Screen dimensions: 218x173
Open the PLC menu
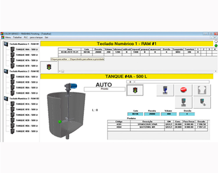tap(26, 37)
